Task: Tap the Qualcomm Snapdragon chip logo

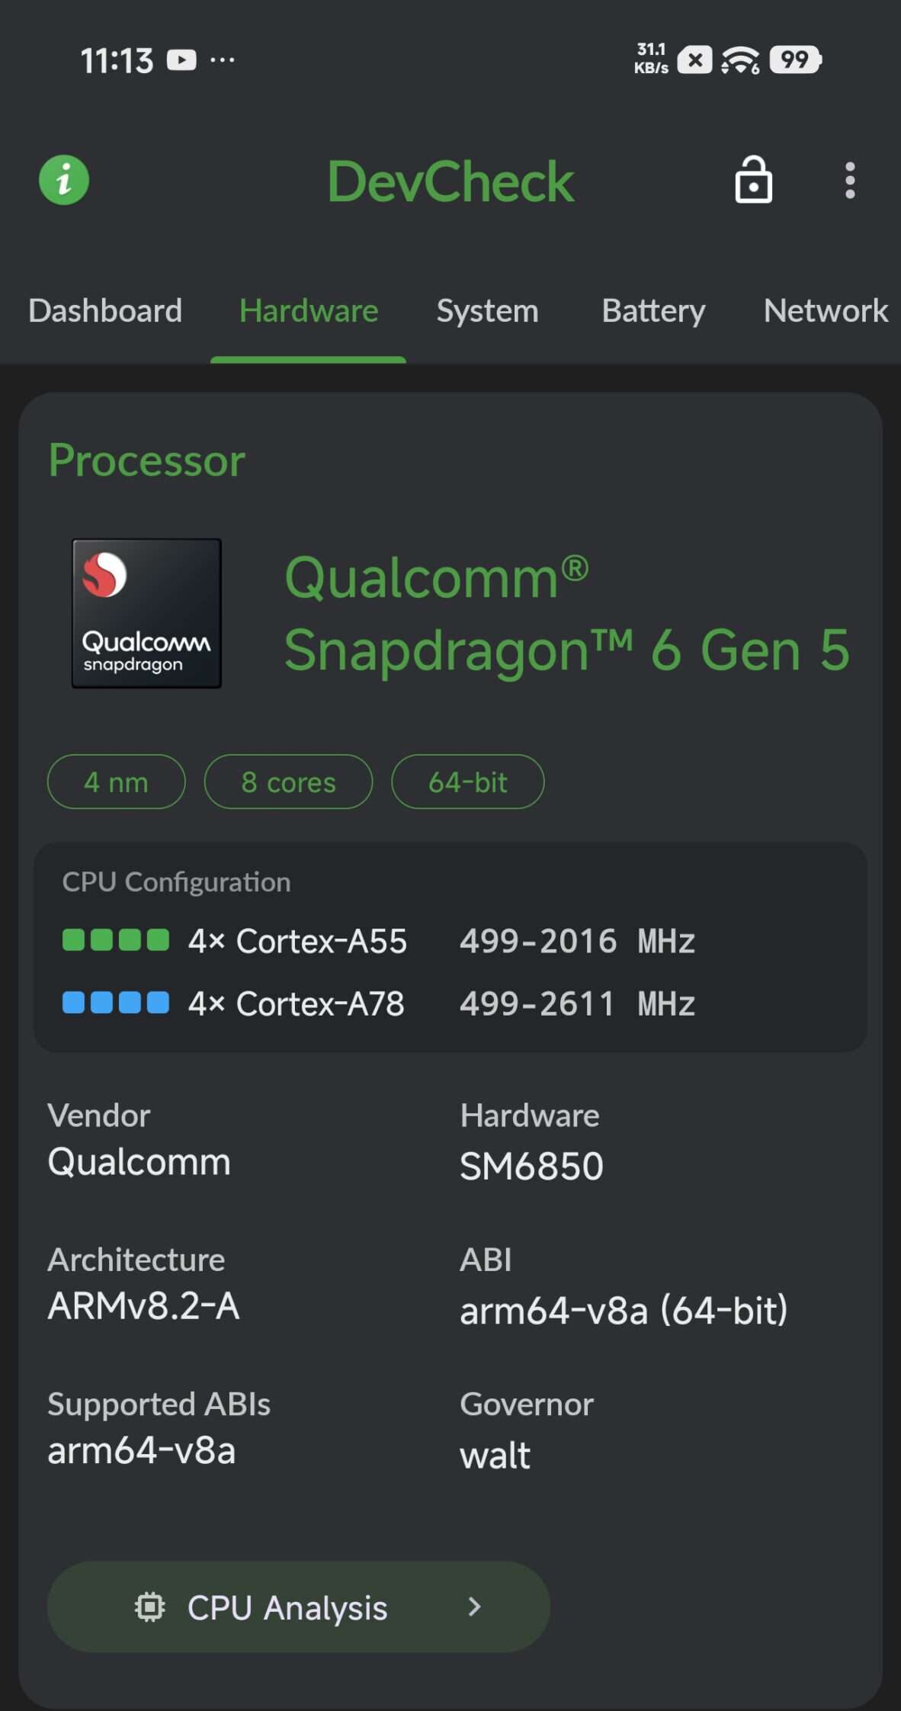Action: coord(146,613)
